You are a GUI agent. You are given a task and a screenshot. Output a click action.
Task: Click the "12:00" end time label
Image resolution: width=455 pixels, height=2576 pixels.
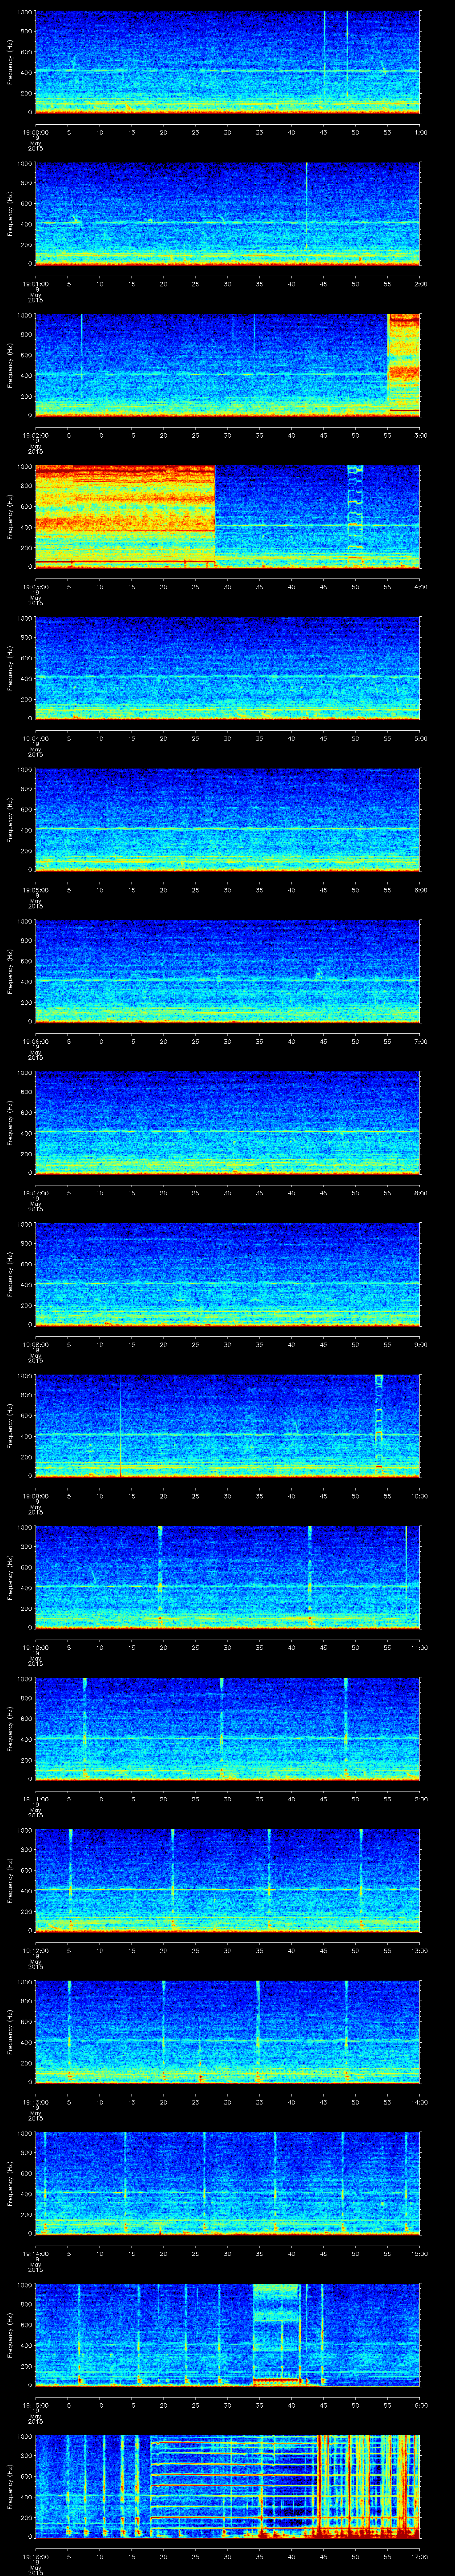pyautogui.click(x=419, y=1799)
